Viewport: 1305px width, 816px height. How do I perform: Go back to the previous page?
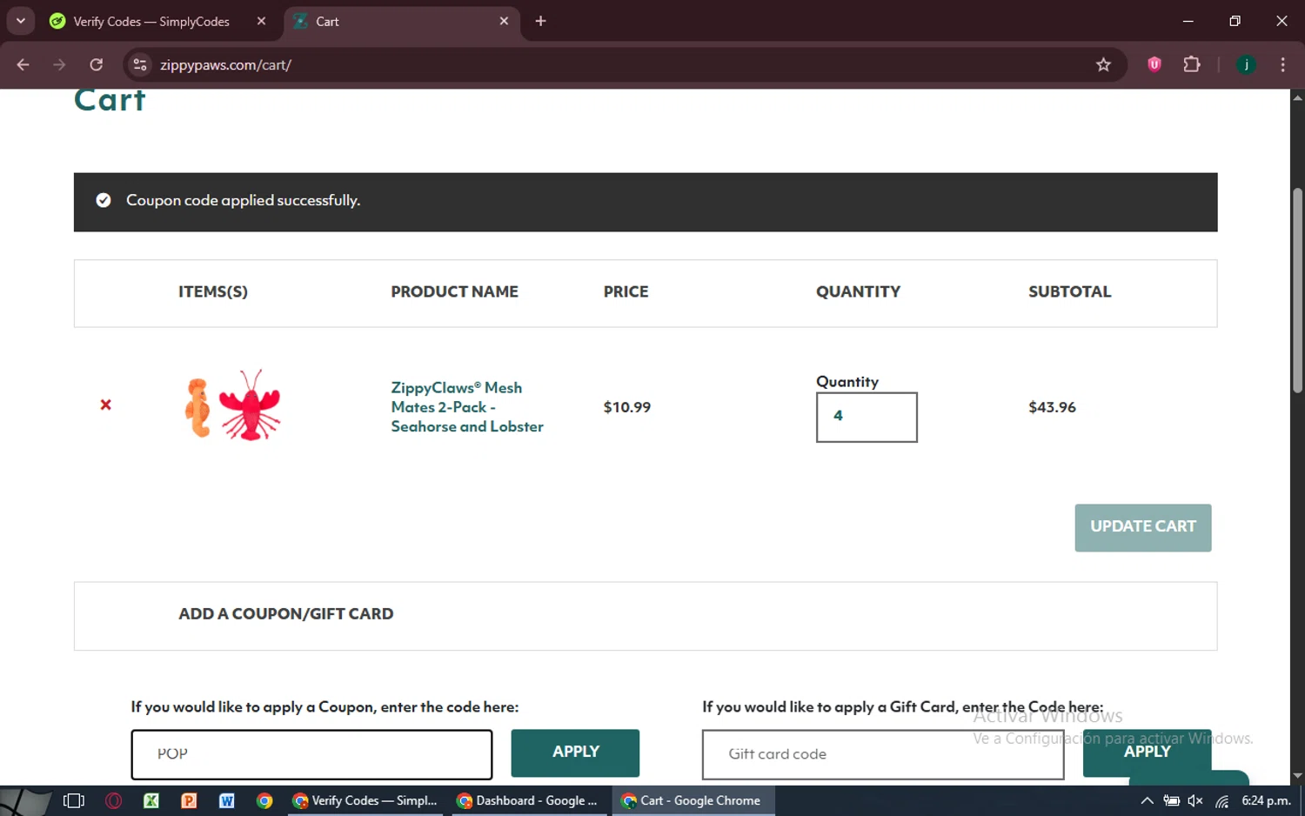(x=23, y=64)
